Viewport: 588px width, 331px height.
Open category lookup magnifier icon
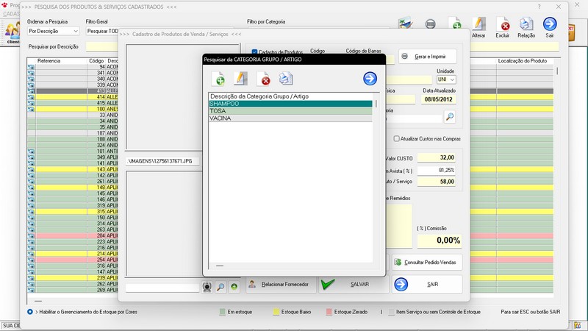click(x=450, y=117)
